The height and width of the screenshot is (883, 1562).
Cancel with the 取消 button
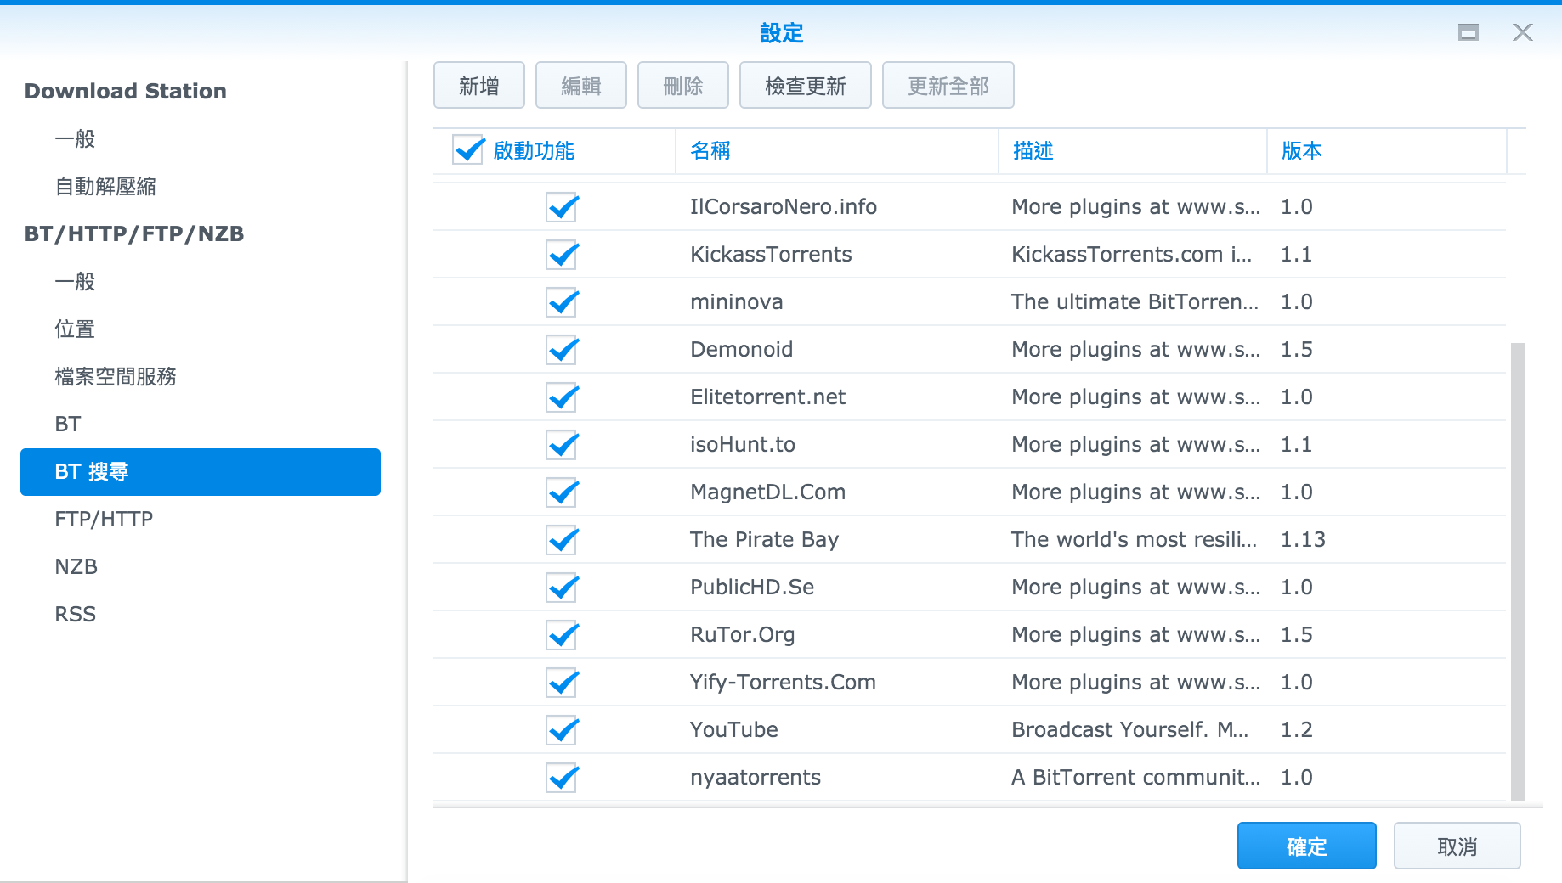pyautogui.click(x=1457, y=846)
